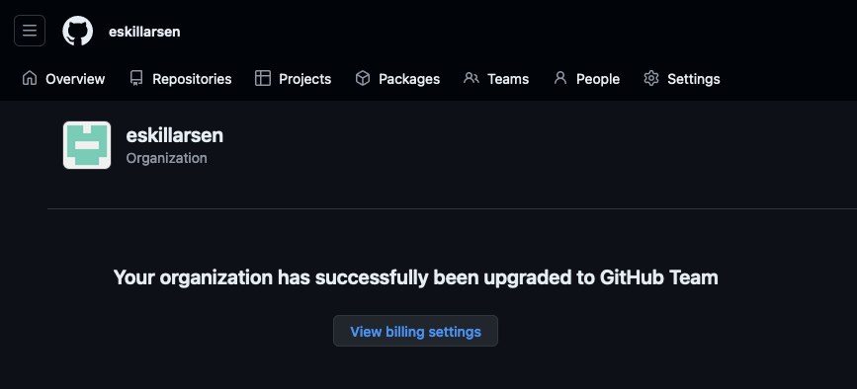857x389 pixels.
Task: Click the cube icon beside Packages
Action: [363, 79]
